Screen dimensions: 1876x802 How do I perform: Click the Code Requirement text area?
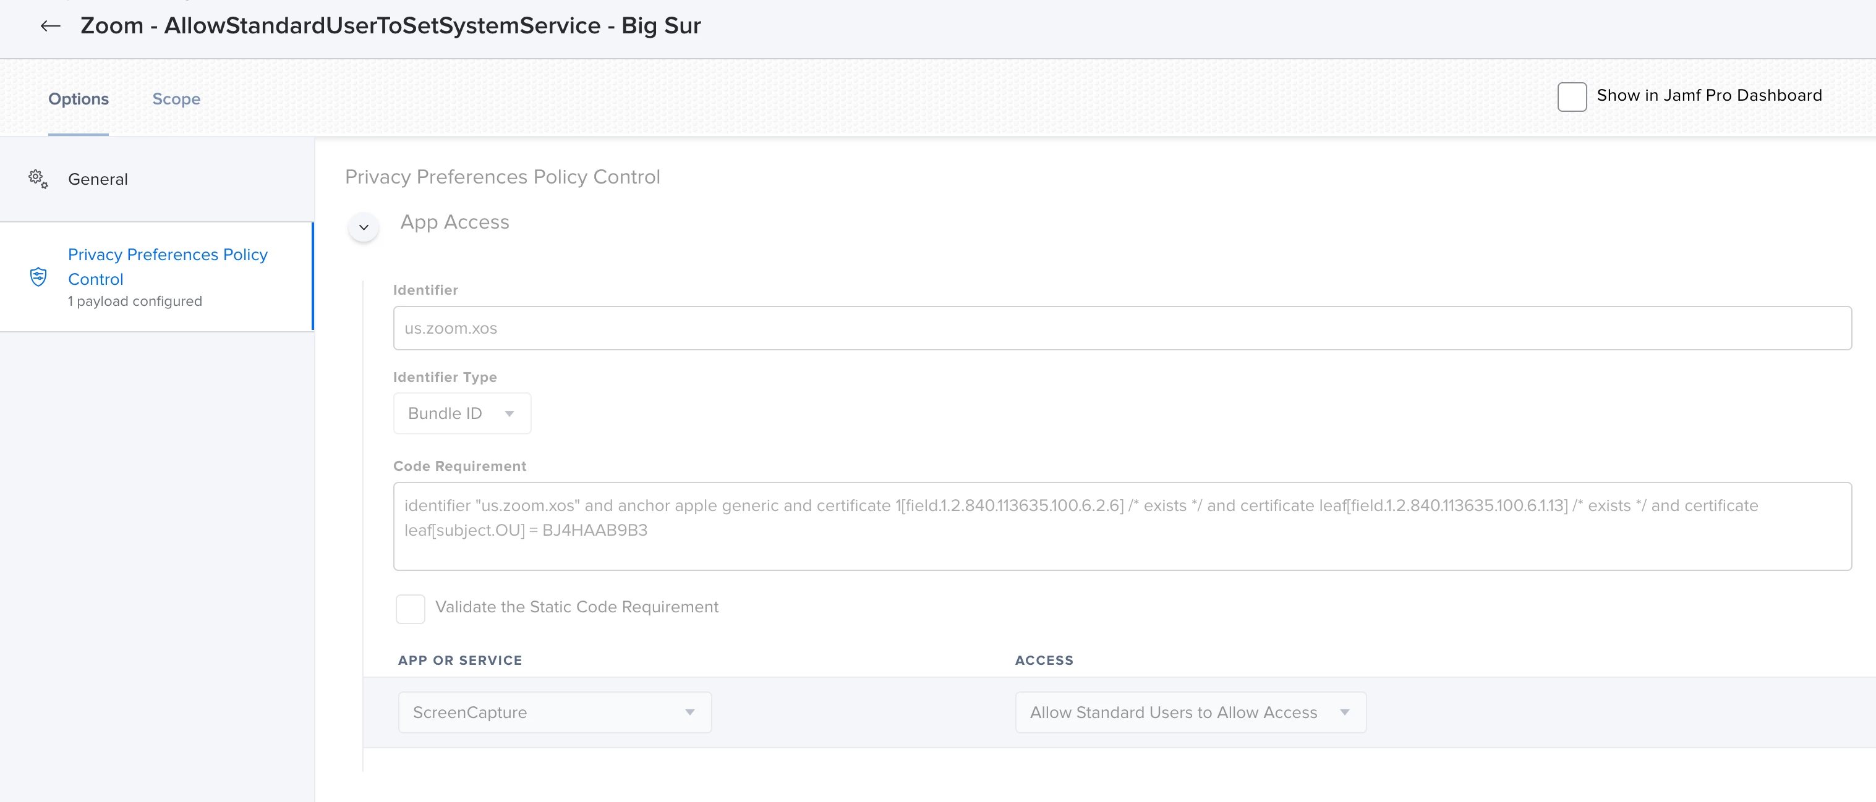click(x=1122, y=526)
